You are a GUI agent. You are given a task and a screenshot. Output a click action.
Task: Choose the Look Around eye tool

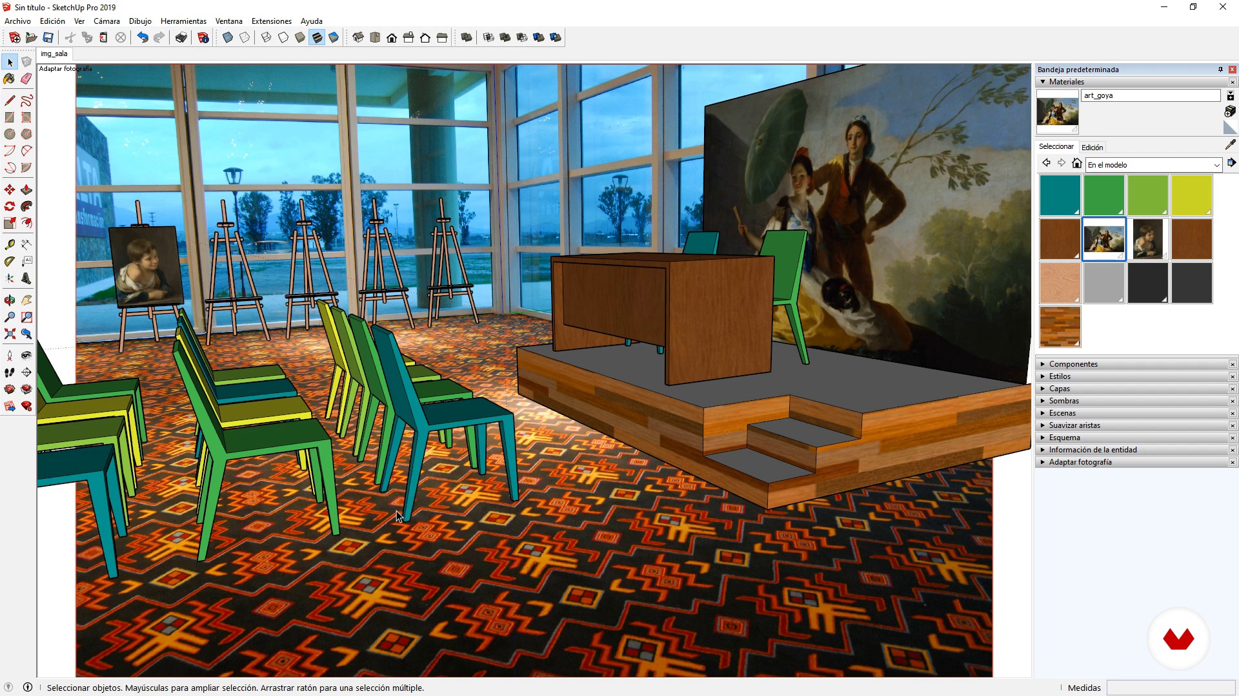(x=26, y=356)
